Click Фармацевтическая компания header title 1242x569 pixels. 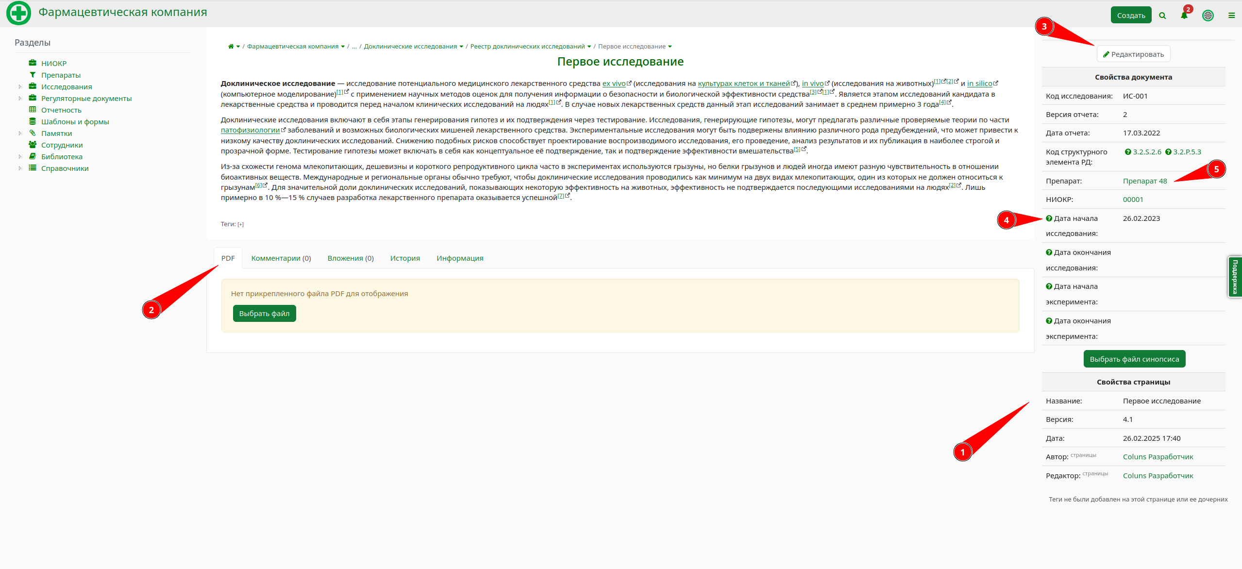click(x=123, y=12)
